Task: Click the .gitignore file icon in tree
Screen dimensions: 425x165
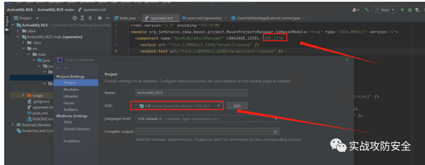Action: 29,102
